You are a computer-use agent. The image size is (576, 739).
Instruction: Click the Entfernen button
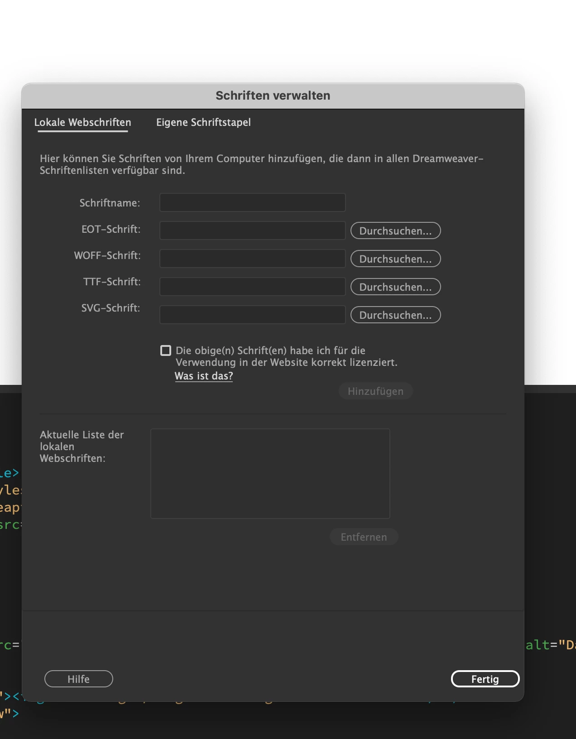[x=364, y=537]
